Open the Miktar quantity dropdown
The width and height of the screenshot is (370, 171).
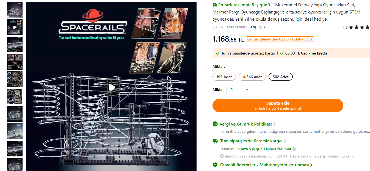239,89
